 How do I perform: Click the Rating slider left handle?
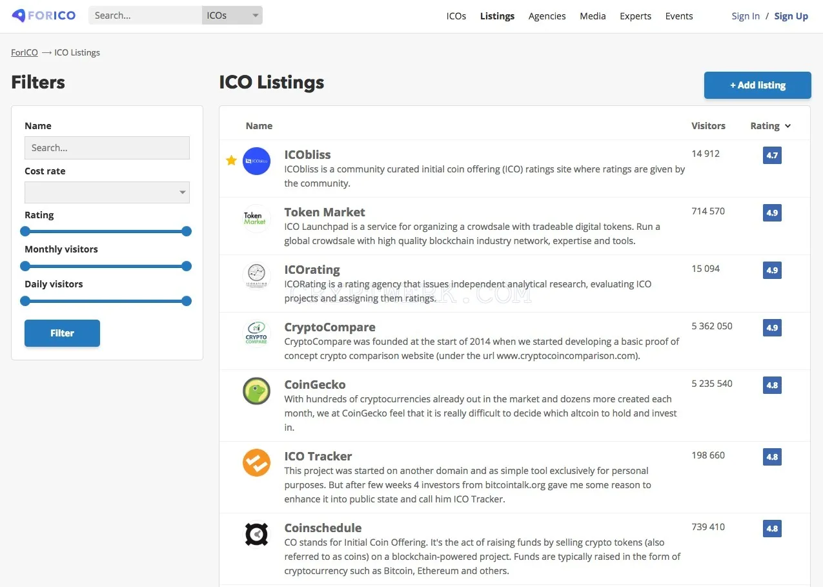[x=25, y=231]
